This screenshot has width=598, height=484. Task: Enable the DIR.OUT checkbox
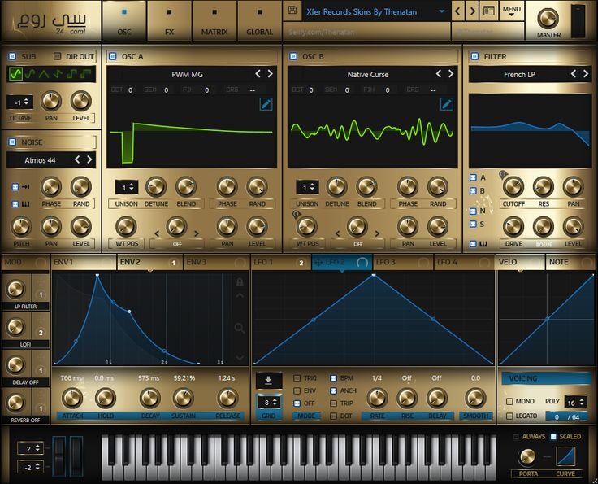tap(57, 56)
